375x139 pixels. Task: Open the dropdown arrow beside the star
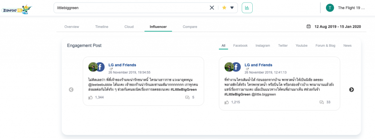point(232,8)
